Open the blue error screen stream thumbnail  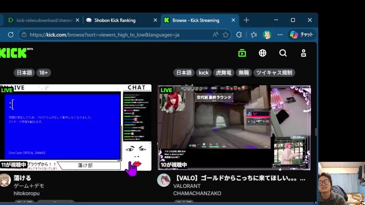76,127
